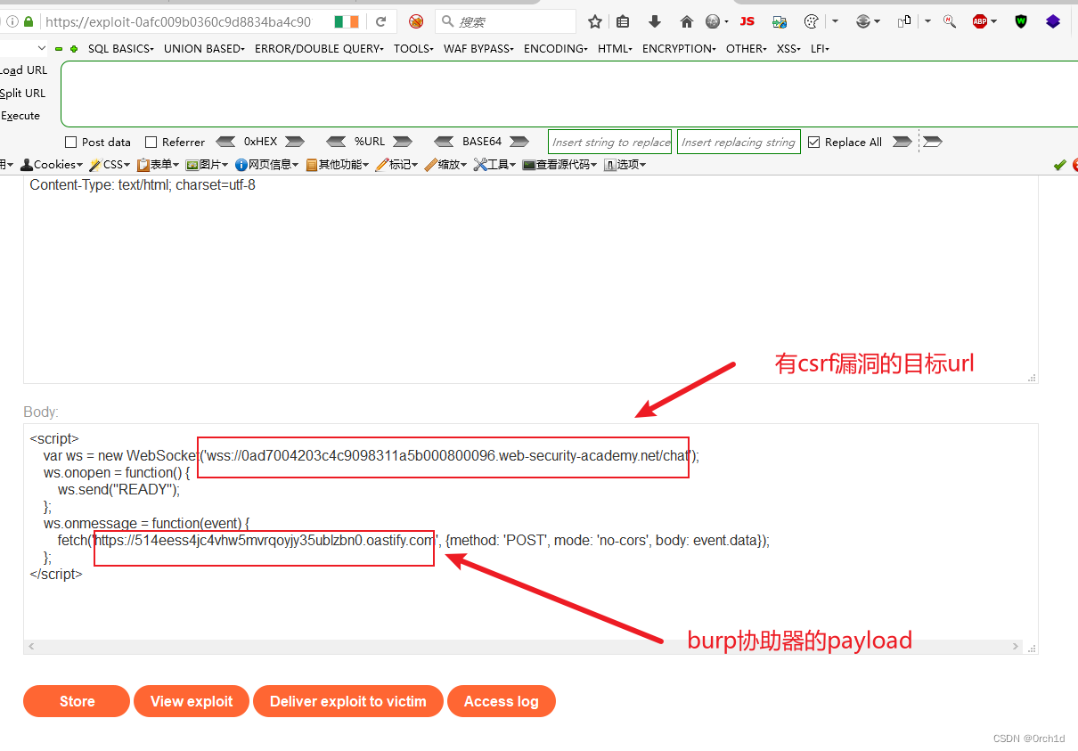Click the Insert replacing string field
Viewport: 1078px width, 751px height.
pyautogui.click(x=739, y=142)
